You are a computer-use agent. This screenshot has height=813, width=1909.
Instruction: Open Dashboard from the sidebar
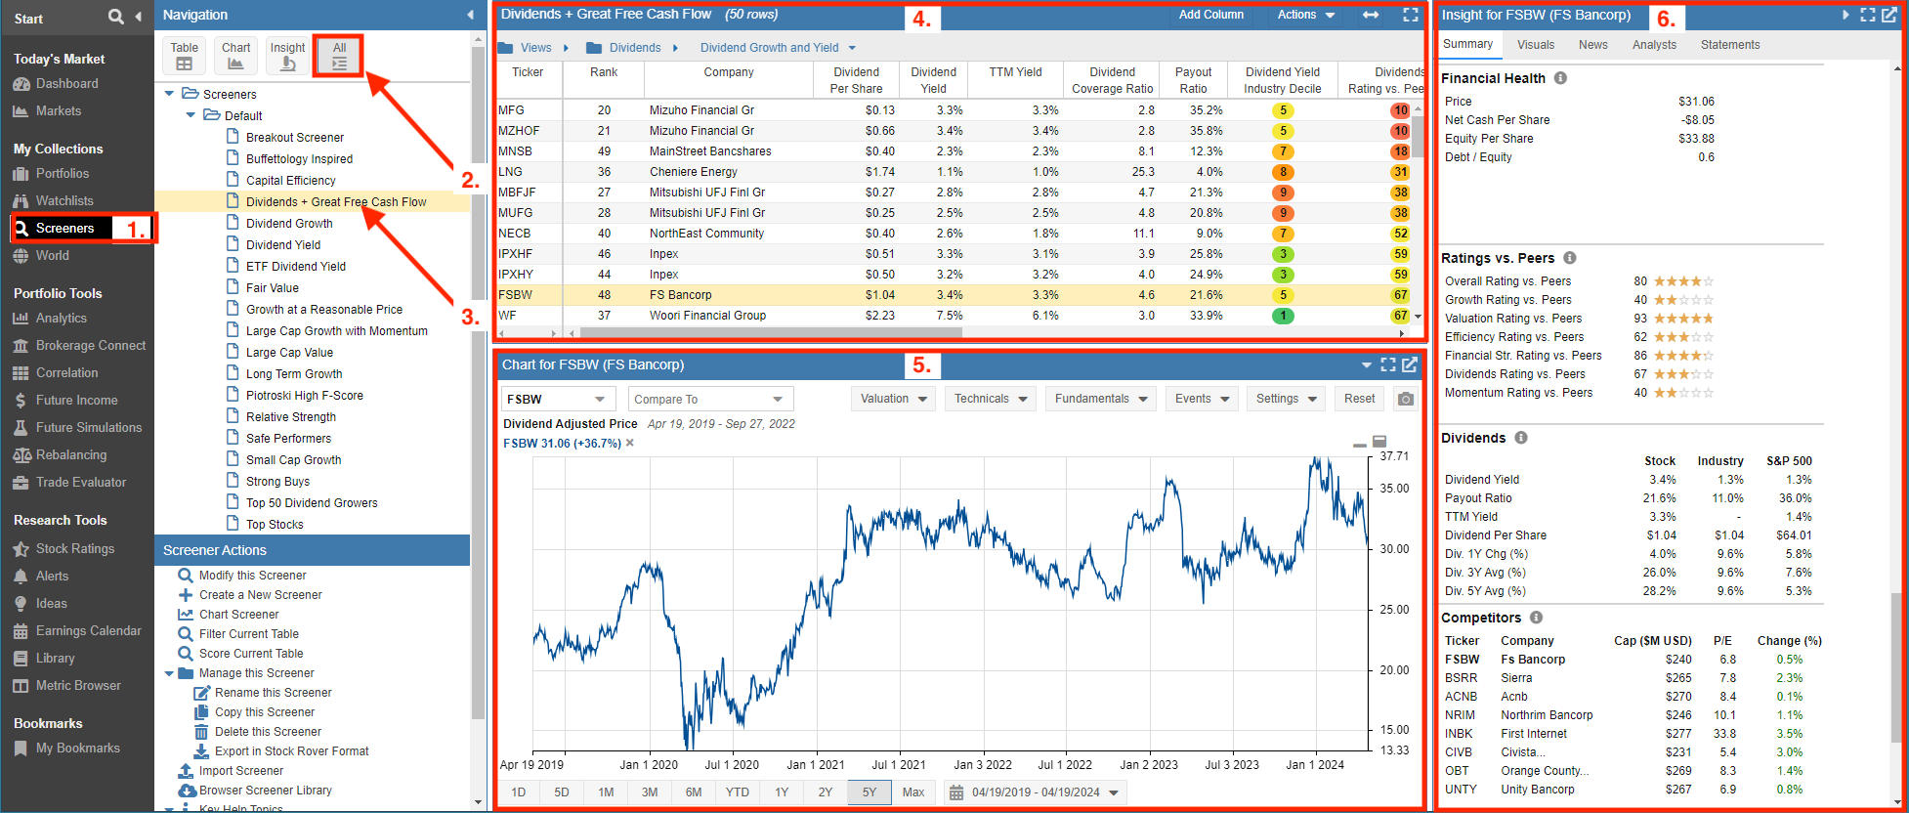(66, 84)
